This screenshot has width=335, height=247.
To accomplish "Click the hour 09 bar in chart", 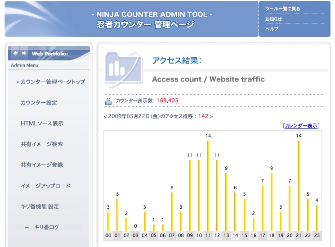I will click(x=190, y=195).
